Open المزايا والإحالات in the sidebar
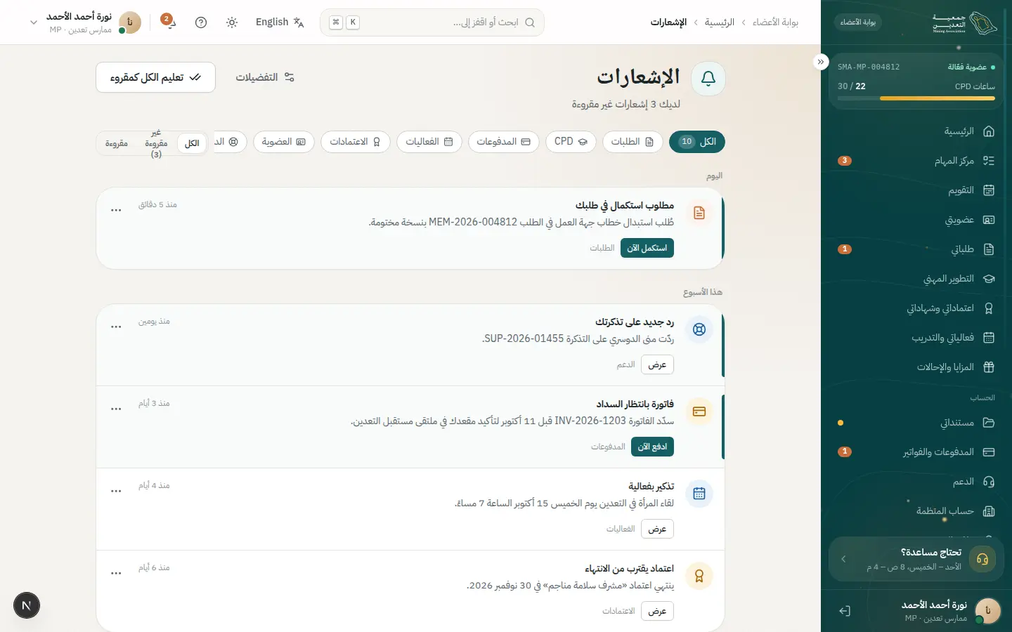Viewport: 1012px width, 632px height. click(916, 367)
